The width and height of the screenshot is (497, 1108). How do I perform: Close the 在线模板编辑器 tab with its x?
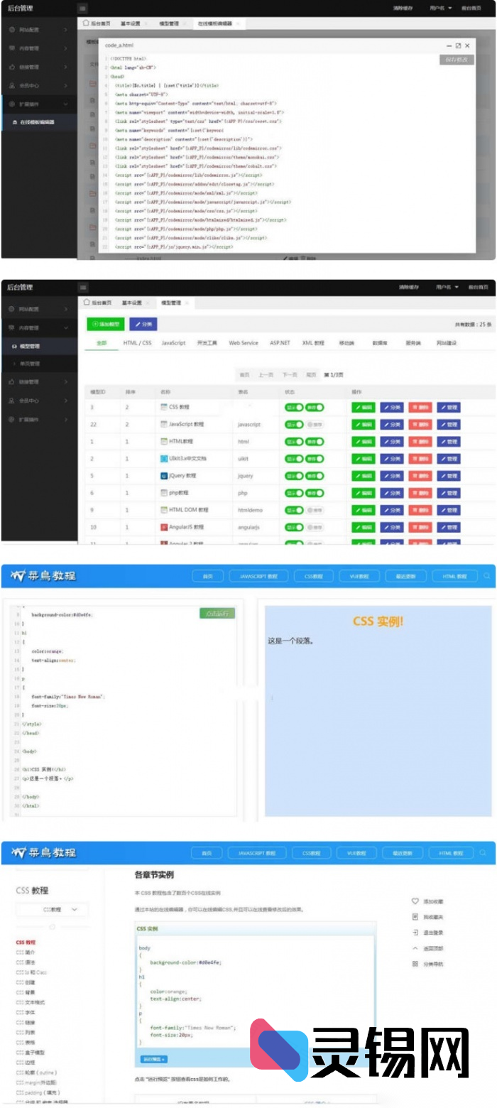238,23
